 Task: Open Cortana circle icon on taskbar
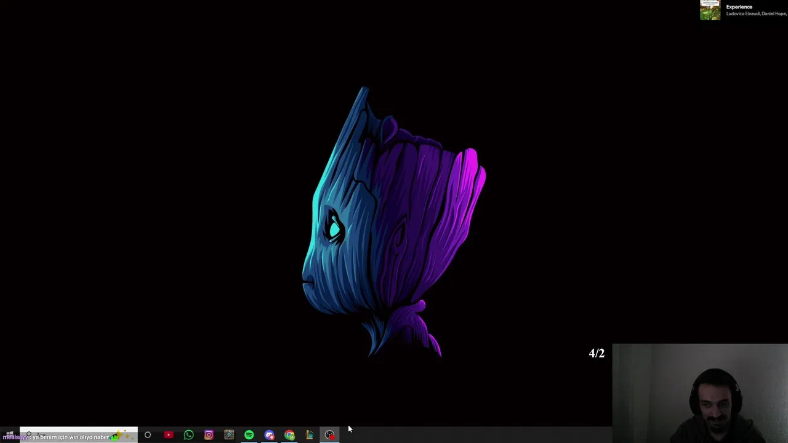pyautogui.click(x=148, y=435)
